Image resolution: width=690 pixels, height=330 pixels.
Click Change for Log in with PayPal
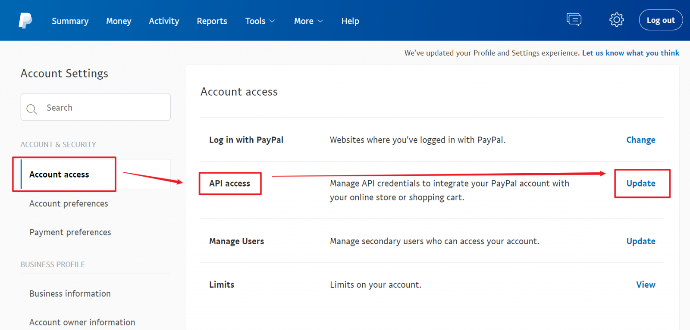(x=641, y=140)
